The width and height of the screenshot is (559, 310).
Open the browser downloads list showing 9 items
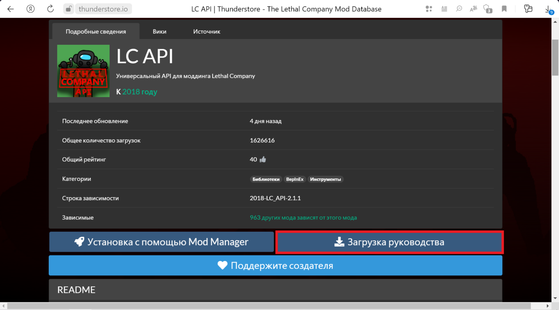(550, 9)
